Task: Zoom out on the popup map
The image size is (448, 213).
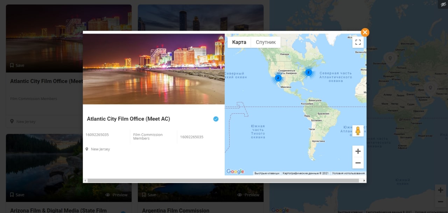Action: coord(358,163)
